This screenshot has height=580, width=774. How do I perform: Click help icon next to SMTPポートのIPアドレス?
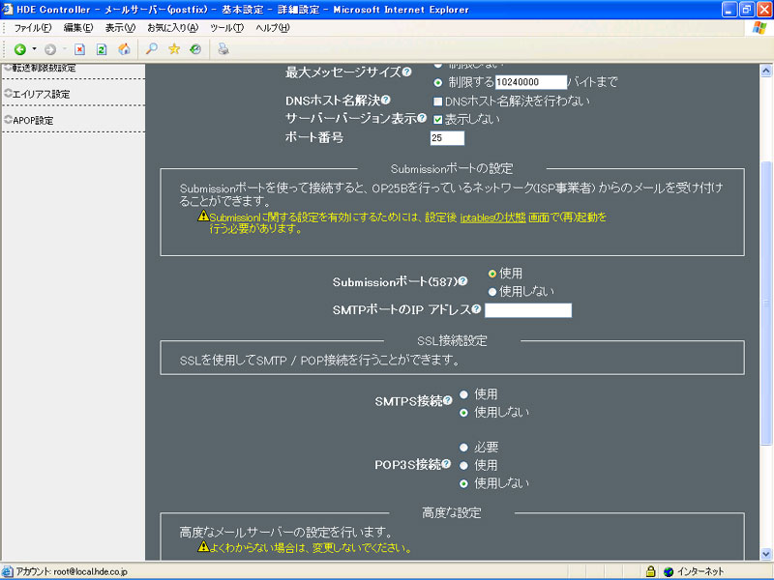(x=476, y=308)
